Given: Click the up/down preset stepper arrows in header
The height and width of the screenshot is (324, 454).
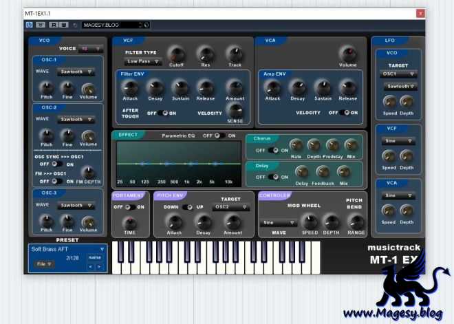Looking at the screenshot, I should click(140, 25).
